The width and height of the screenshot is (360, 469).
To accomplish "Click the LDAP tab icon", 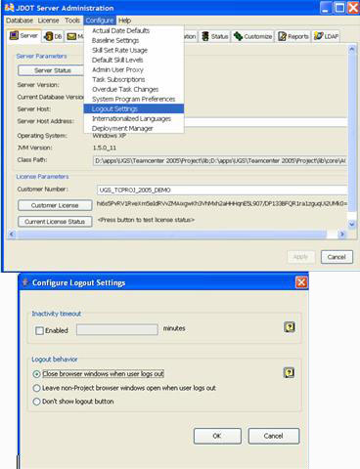I will [318, 36].
